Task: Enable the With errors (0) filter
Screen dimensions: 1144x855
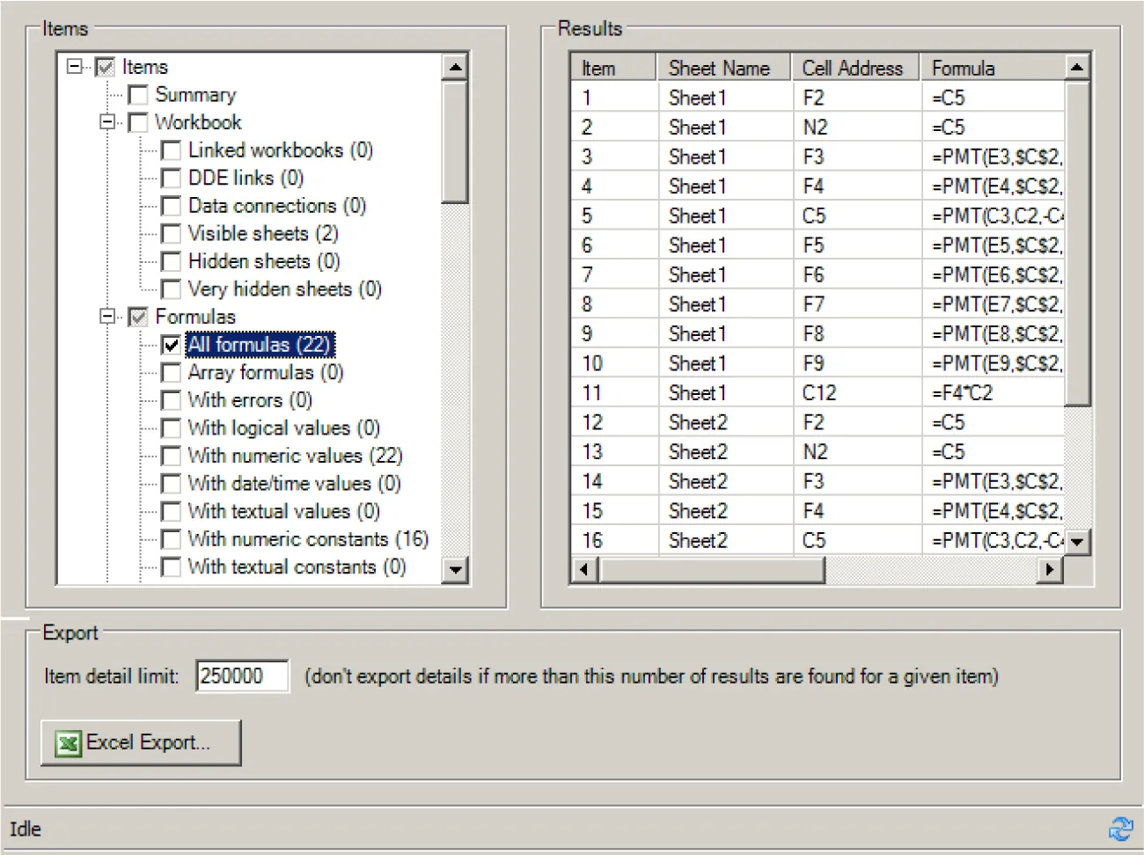Action: click(x=171, y=400)
